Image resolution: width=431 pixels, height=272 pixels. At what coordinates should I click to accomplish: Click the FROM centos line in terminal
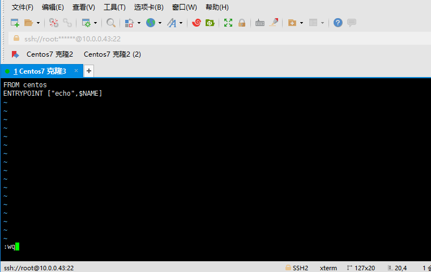click(x=25, y=85)
